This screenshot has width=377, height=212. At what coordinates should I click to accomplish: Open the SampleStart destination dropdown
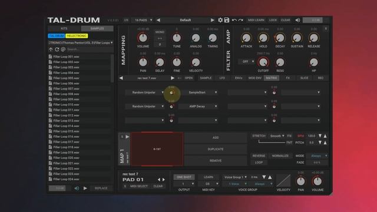click(x=198, y=92)
